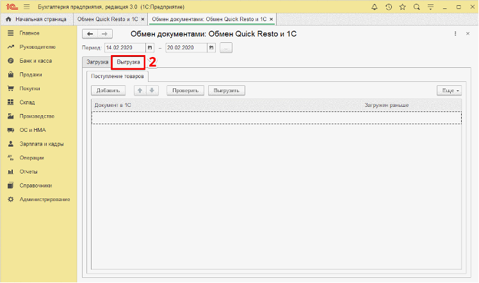This screenshot has height=283, width=479.
Task: Open the 1C main menu hamburger icon
Action: (x=27, y=6)
